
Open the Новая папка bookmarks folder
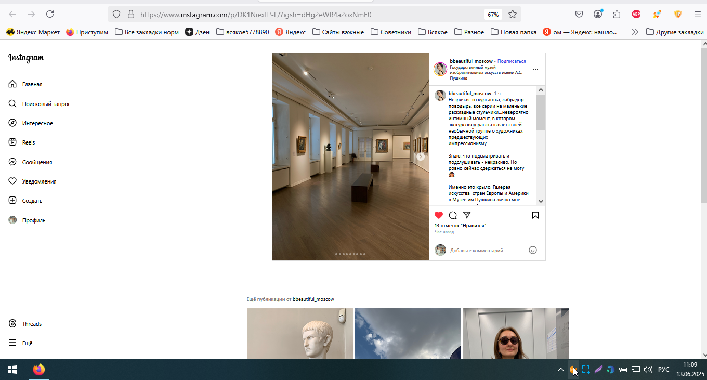(514, 32)
